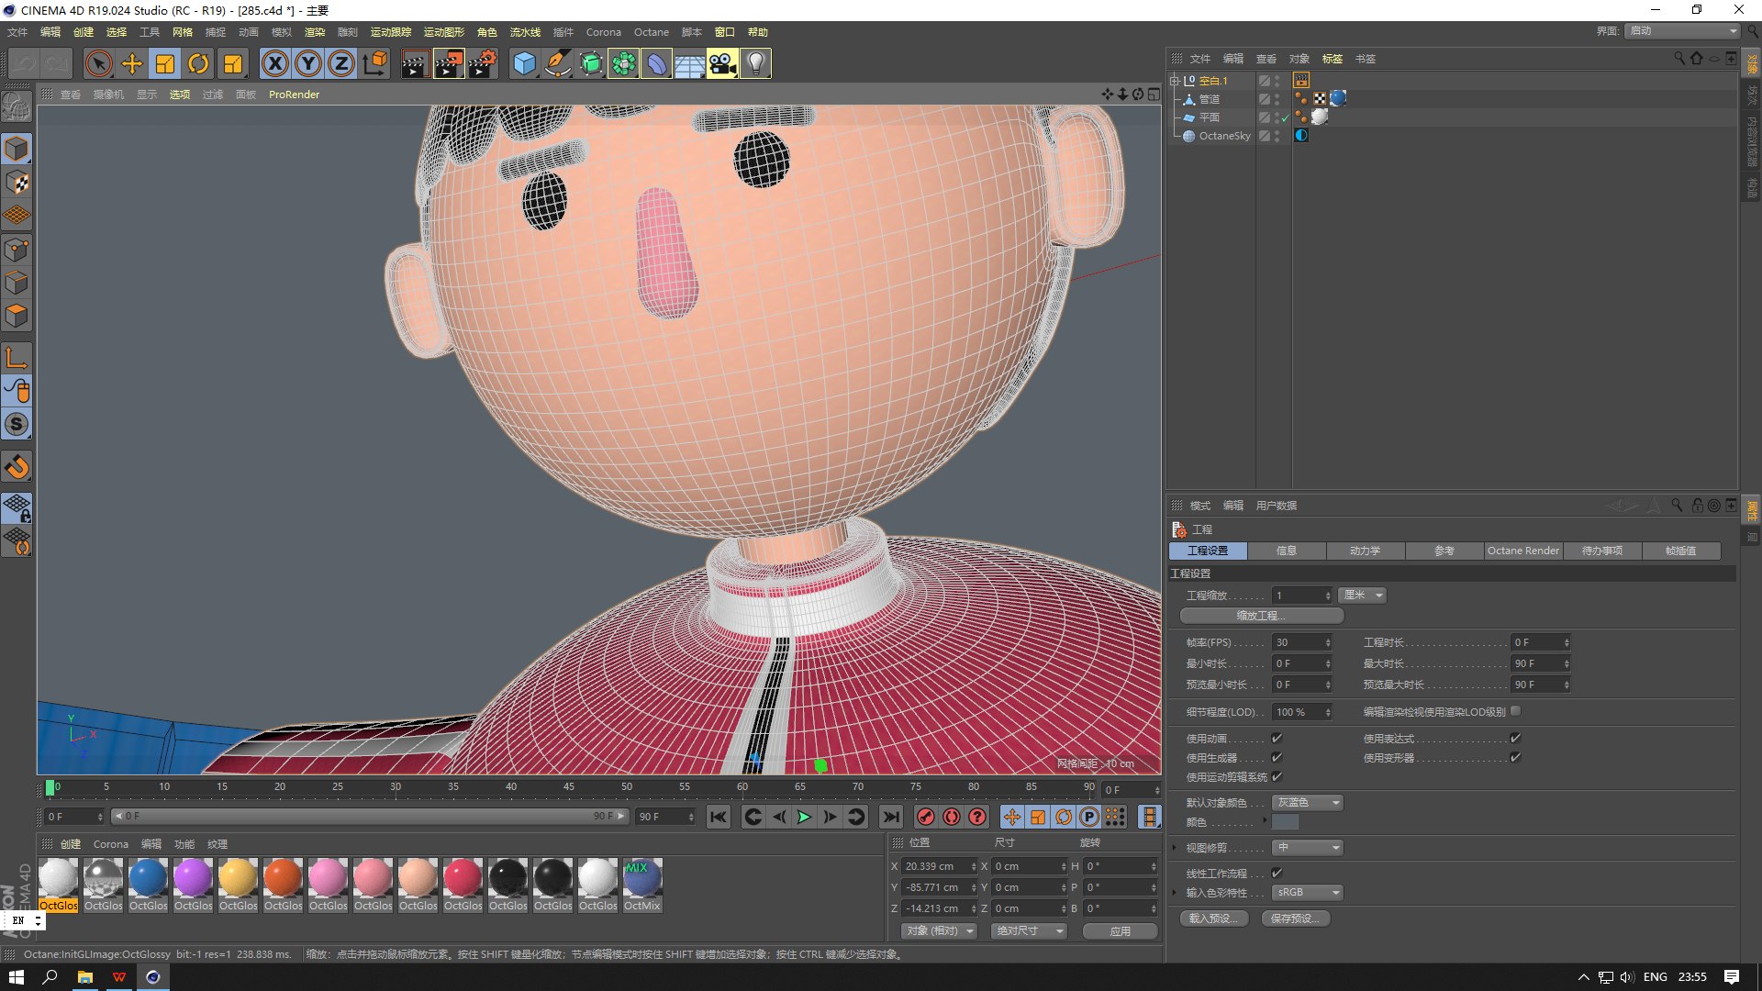Click the 保存预设... button
This screenshot has height=991, width=1762.
point(1296,919)
